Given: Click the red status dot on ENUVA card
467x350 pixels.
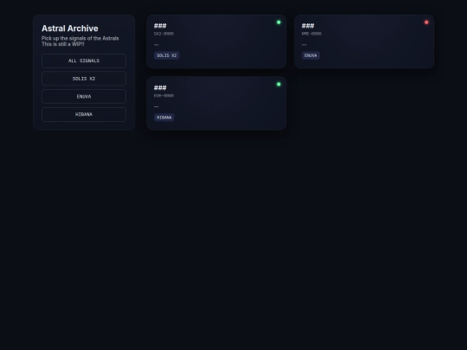Looking at the screenshot, I should coord(426,22).
